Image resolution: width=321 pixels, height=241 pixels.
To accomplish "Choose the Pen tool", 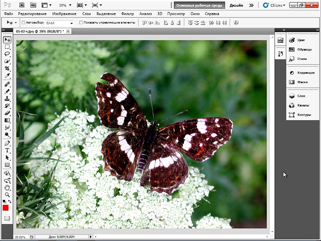I will pyautogui.click(x=7, y=143).
